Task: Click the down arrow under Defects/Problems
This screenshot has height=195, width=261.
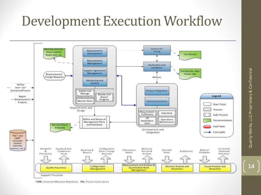Action: (x=204, y=160)
